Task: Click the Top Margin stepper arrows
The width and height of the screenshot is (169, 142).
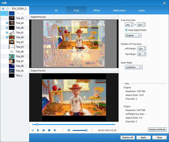Action: click(x=145, y=54)
